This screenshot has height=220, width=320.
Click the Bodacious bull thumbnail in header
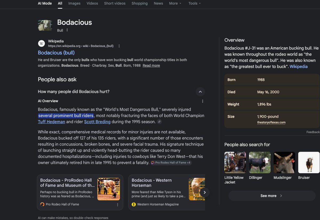[45, 25]
